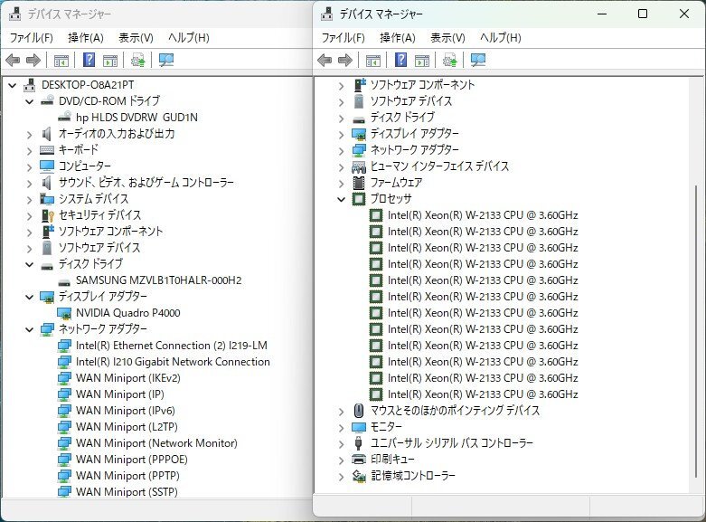Click properties pane icon in right toolbar
Viewport: 706px width, 522px height.
422,60
